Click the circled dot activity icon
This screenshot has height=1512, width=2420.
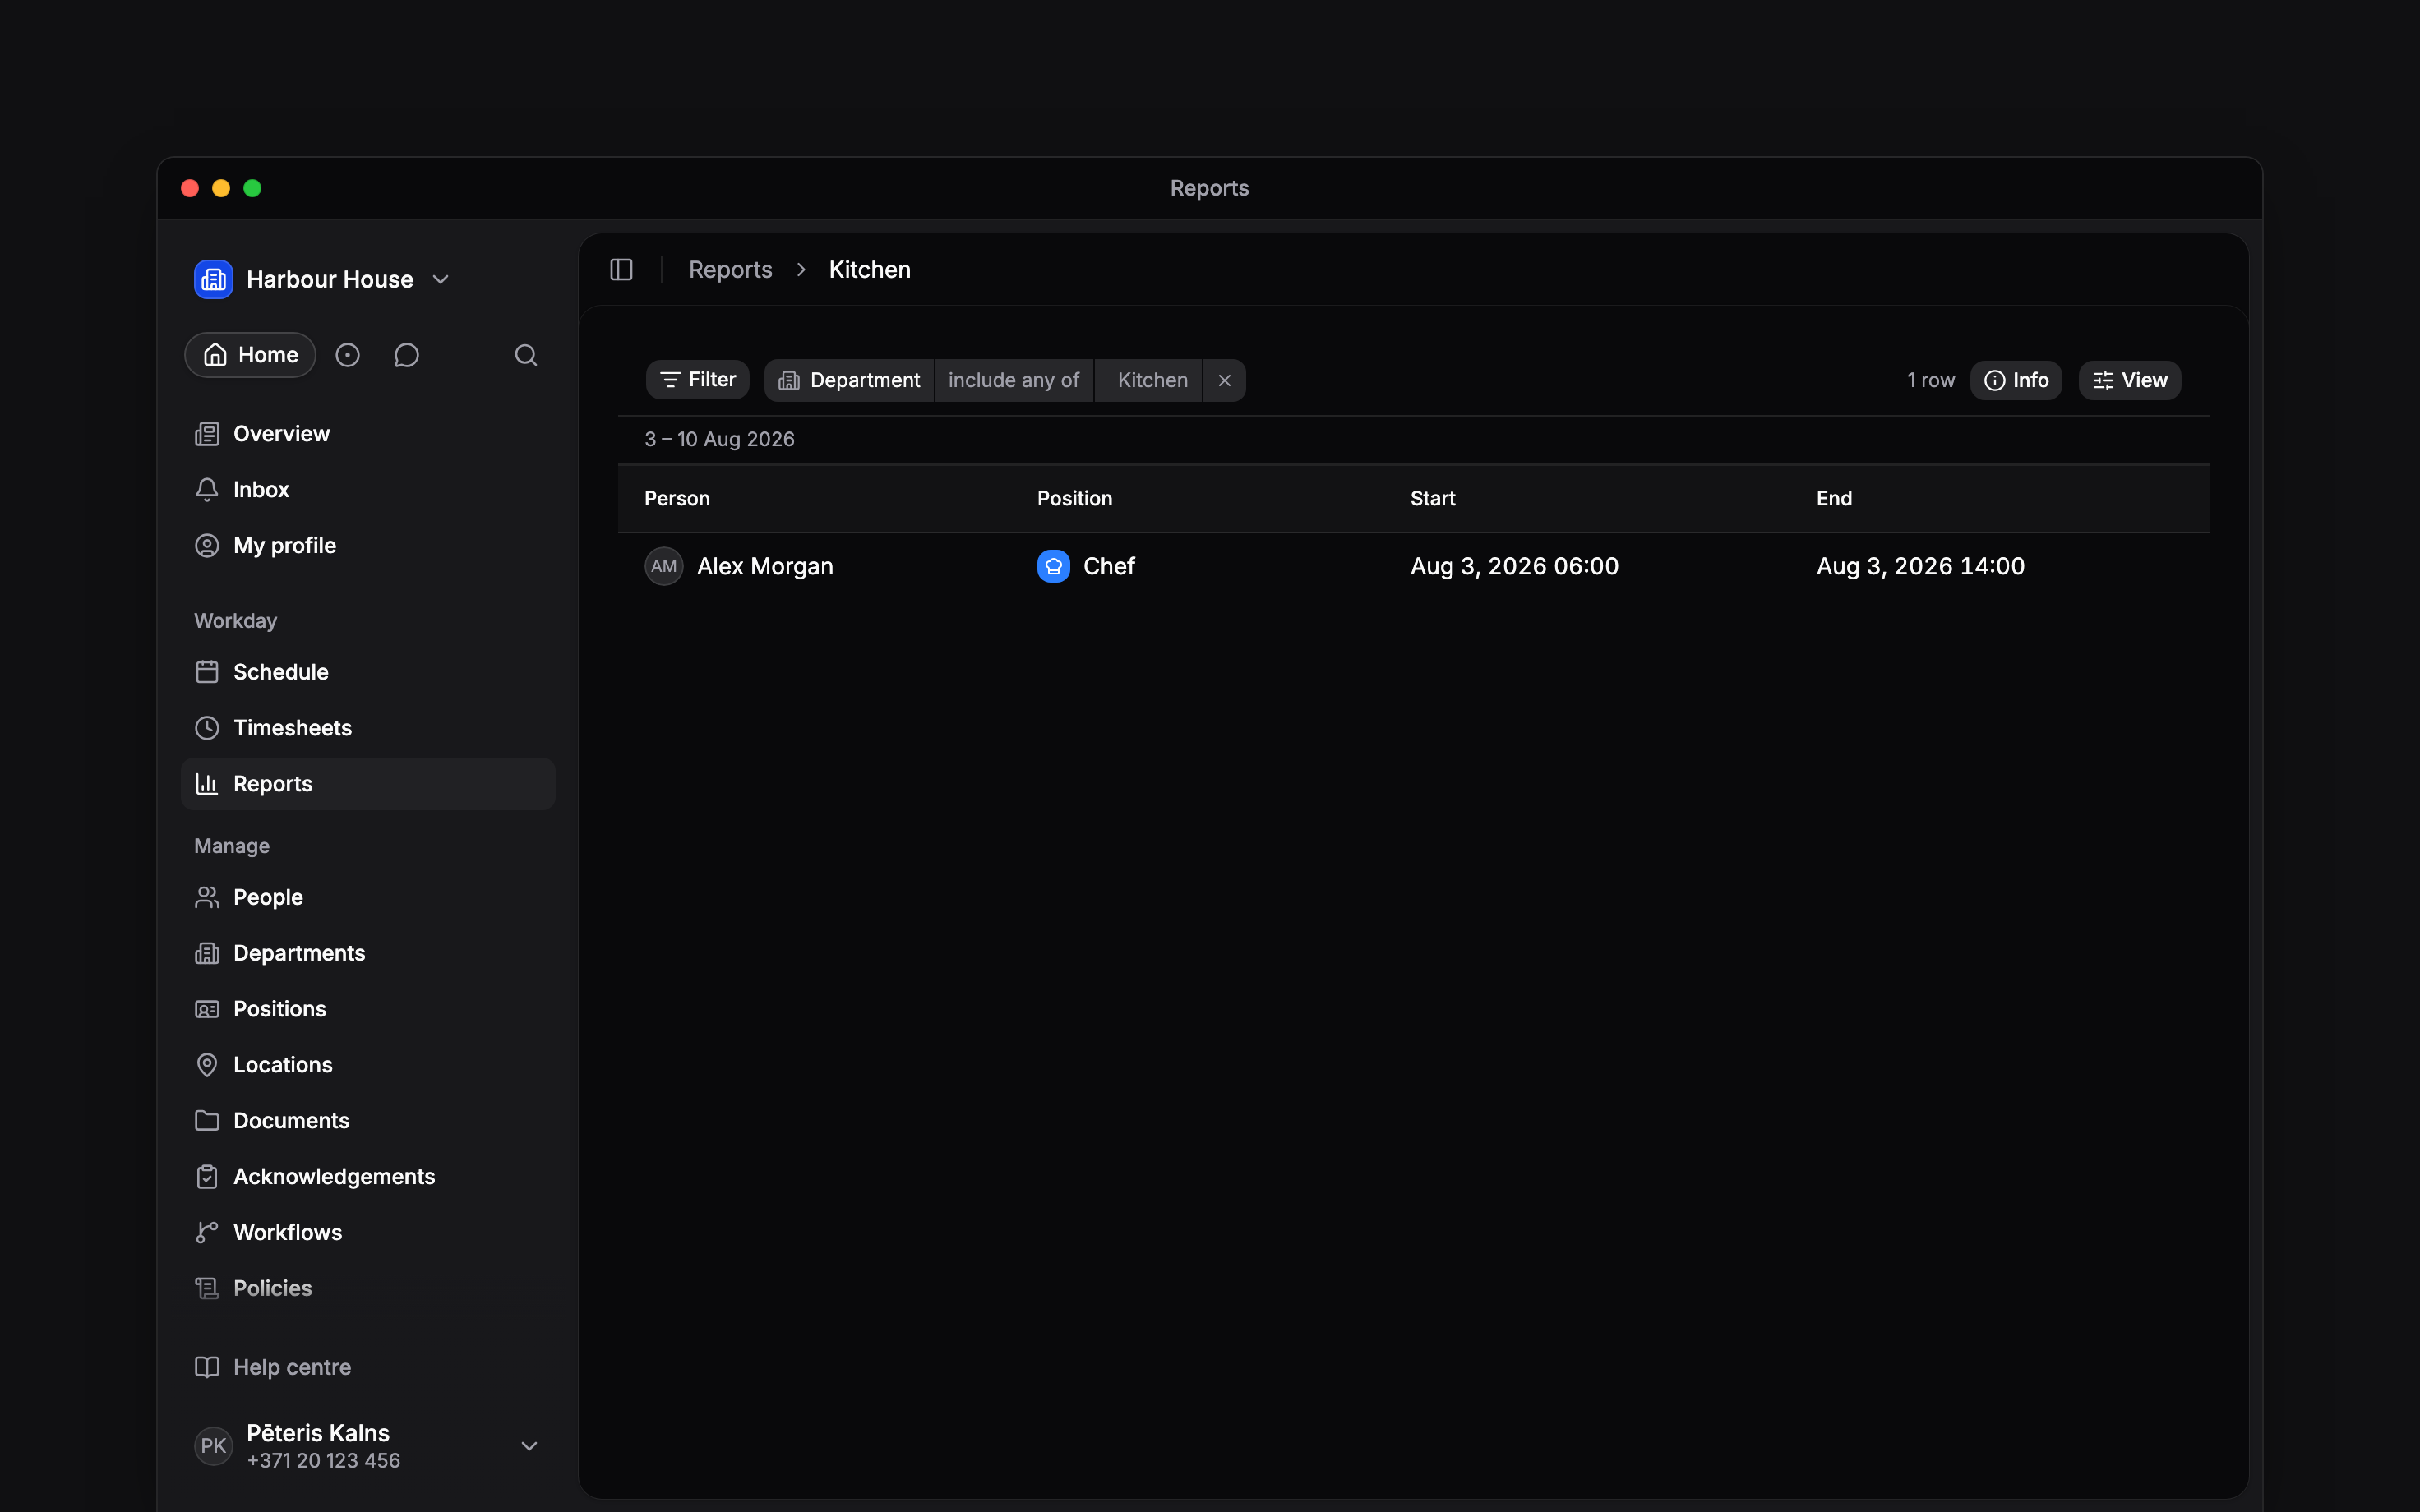[x=347, y=355]
